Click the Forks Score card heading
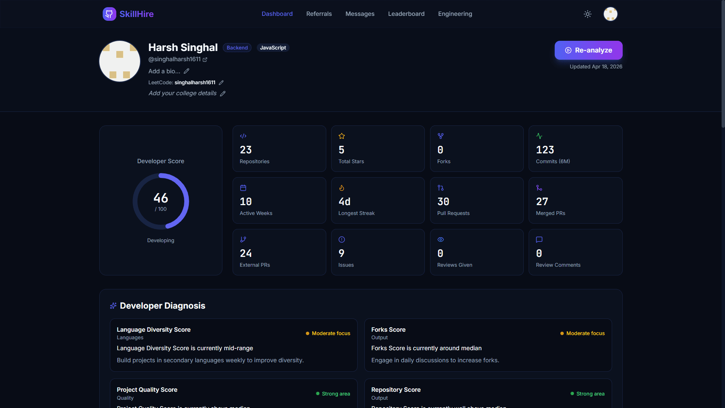The height and width of the screenshot is (408, 725). coord(388,330)
